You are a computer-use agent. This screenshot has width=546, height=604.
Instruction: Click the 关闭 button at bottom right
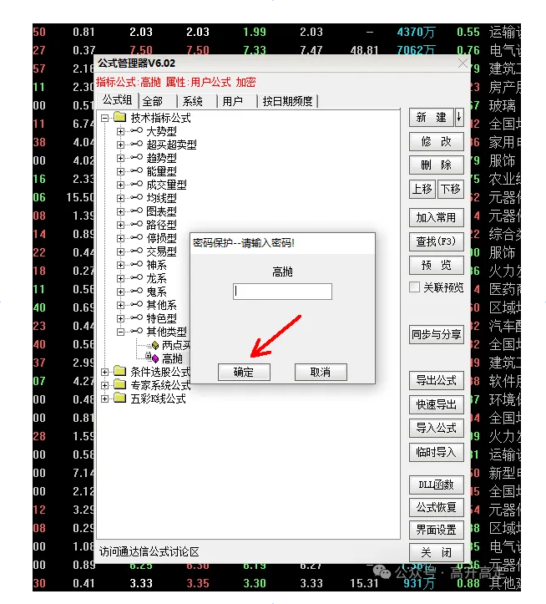[x=437, y=553]
